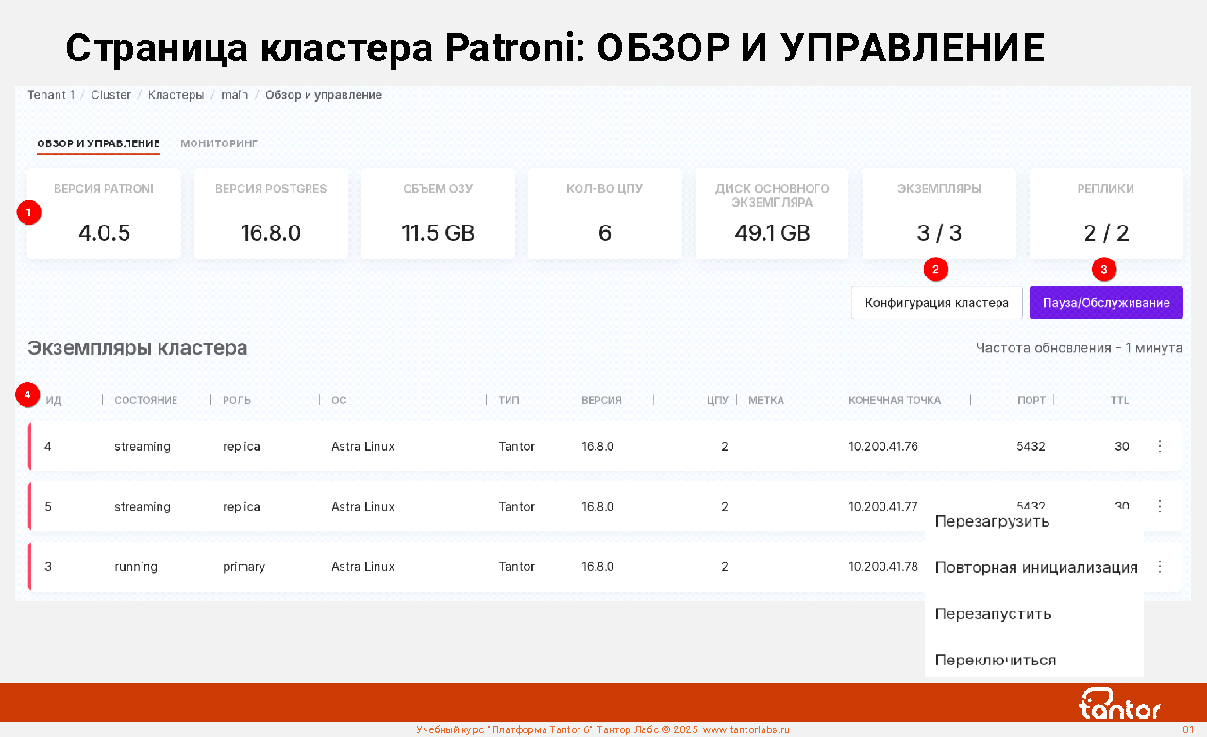Select the ОБЗОР И УПРАВЛЕНИЕ tab
The height and width of the screenshot is (737, 1207).
coord(98,143)
